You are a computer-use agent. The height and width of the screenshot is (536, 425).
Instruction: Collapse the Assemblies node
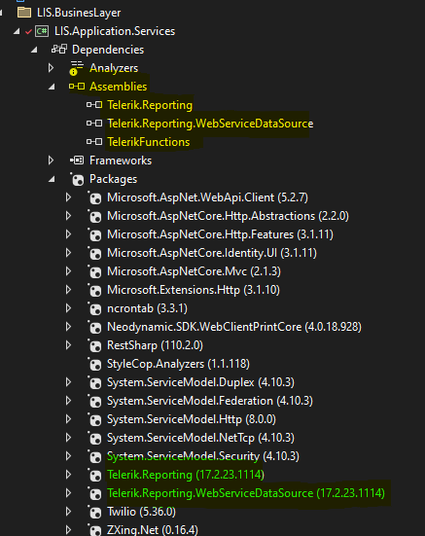coord(52,87)
